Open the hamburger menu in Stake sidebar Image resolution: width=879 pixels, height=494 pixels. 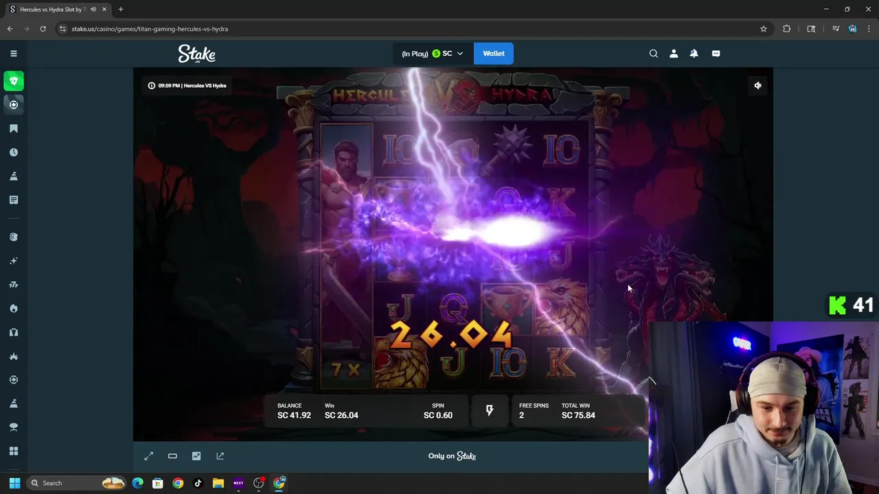(13, 53)
